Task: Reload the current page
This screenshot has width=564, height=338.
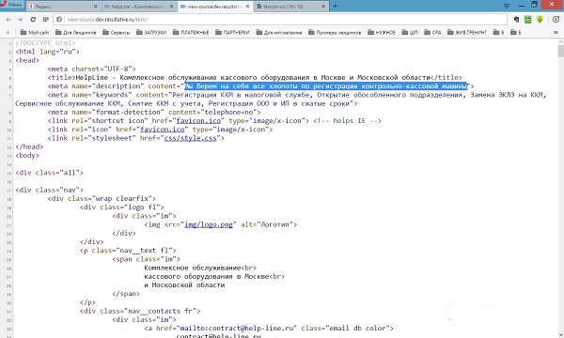Action: click(x=33, y=20)
